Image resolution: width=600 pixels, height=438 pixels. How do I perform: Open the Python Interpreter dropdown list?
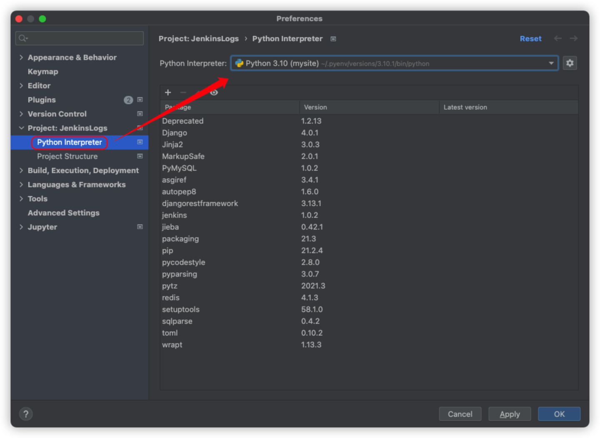pos(551,63)
